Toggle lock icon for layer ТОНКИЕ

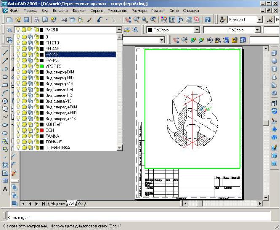coord(37,142)
